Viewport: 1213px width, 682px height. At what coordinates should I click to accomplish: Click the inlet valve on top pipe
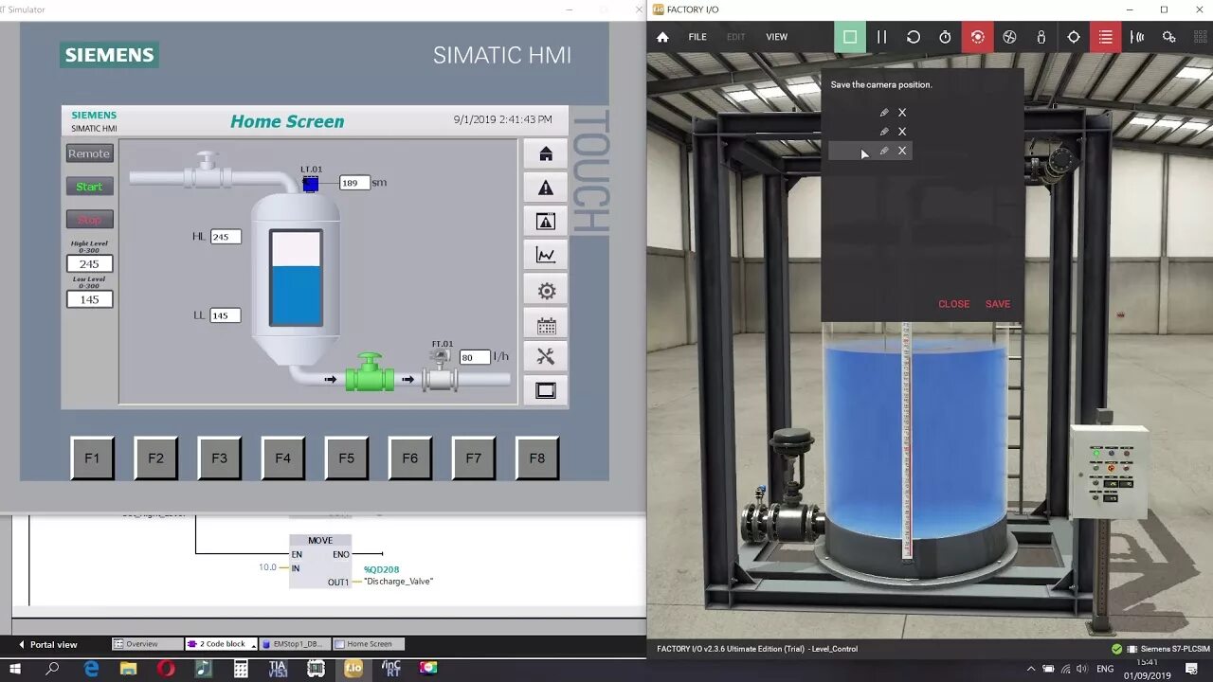(x=208, y=170)
